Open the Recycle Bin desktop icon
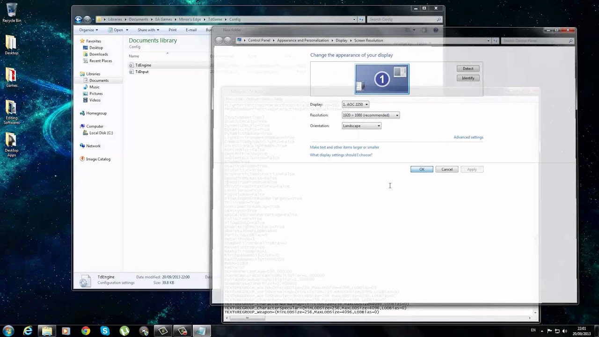Screen dimensions: 599x337 tap(12, 13)
